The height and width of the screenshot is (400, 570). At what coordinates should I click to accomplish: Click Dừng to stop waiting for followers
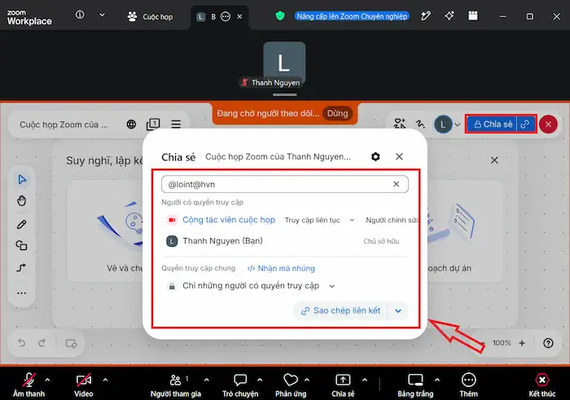tap(337, 113)
